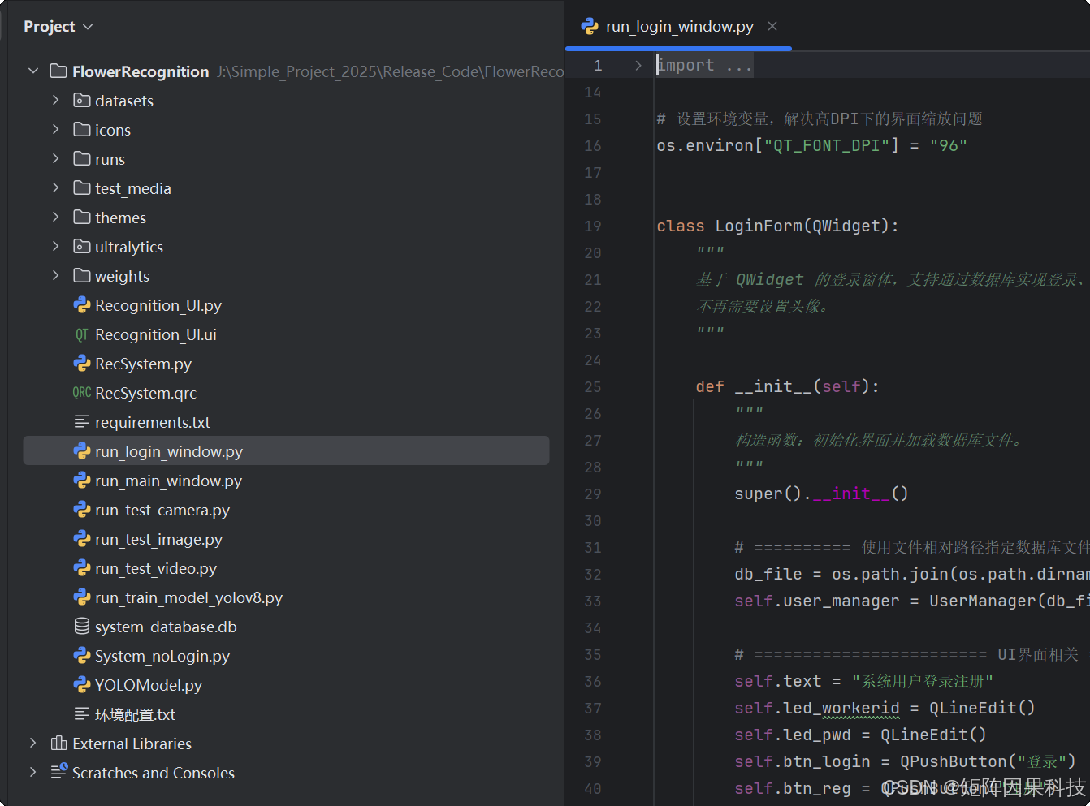This screenshot has width=1090, height=806.
Task: Expand the weights folder
Action: (55, 276)
